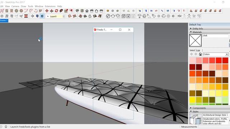The height and width of the screenshot is (129, 230).
Task: Select the Offset tool
Action: tap(71, 11)
